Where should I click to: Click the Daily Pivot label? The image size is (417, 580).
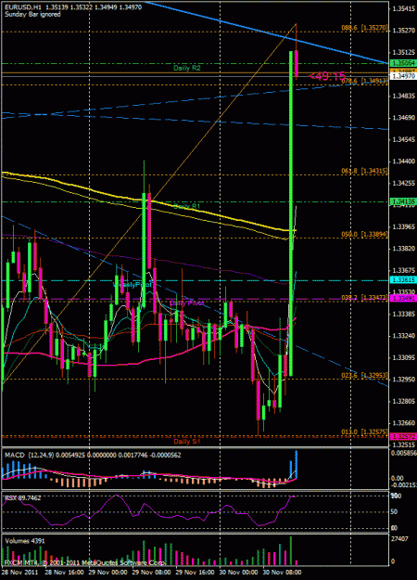coord(186,303)
